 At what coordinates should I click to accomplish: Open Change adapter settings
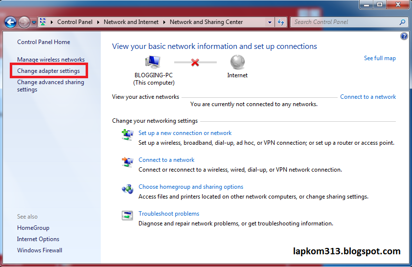tap(48, 71)
